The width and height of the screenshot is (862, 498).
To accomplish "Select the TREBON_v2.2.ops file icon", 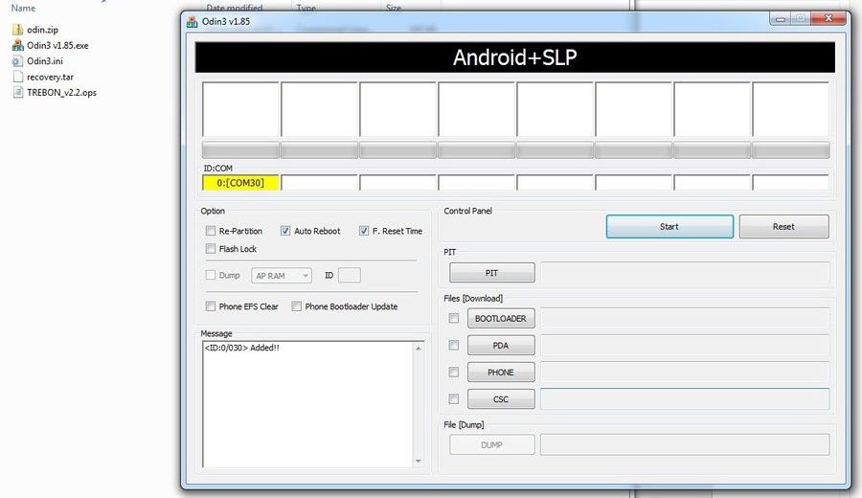I will pos(17,92).
